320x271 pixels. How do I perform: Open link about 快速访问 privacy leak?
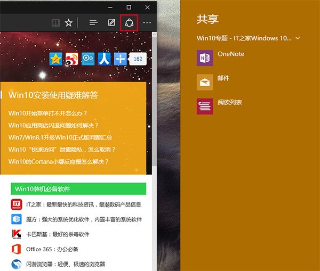click(x=62, y=150)
